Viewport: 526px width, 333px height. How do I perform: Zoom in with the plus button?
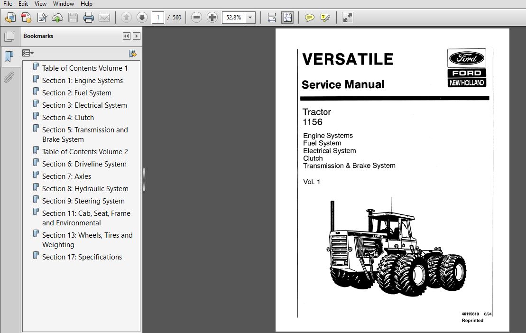tap(212, 18)
